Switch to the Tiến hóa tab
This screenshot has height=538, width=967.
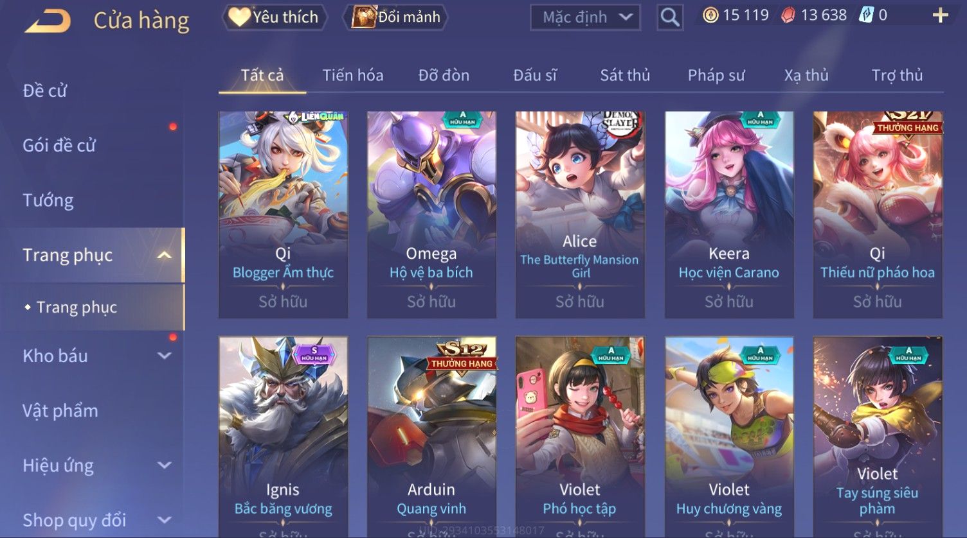click(x=353, y=75)
